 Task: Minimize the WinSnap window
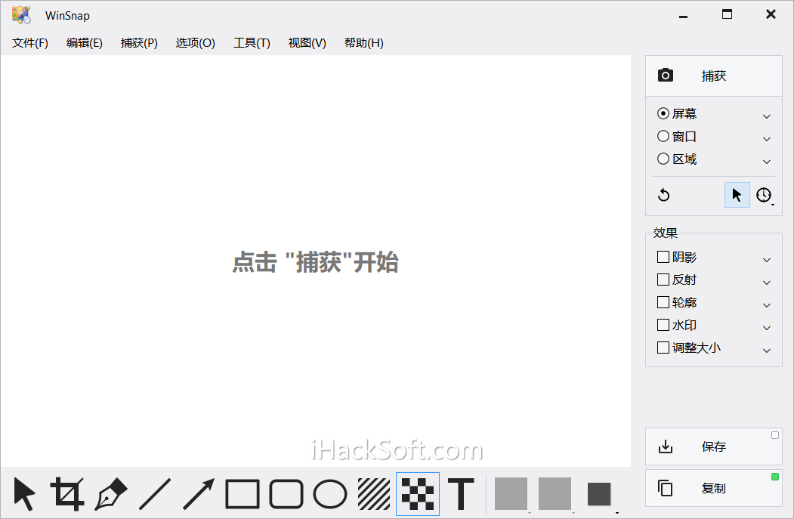click(683, 15)
